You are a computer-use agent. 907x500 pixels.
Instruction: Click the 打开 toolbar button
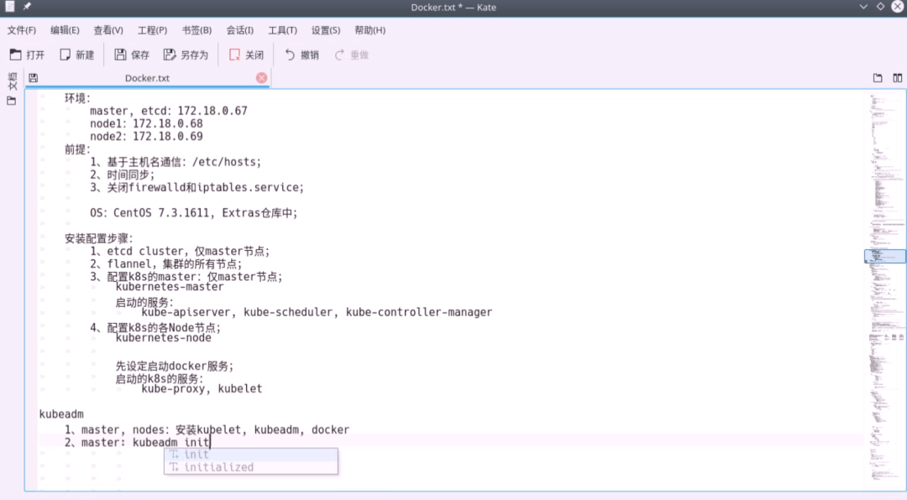tap(27, 55)
